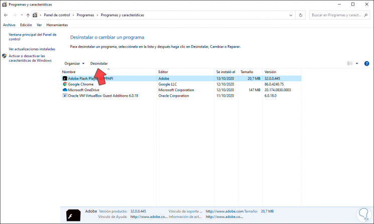Image resolution: width=374 pixels, height=224 pixels.
Task: Click the 20,7 MB size cell in list
Action: coord(254,79)
